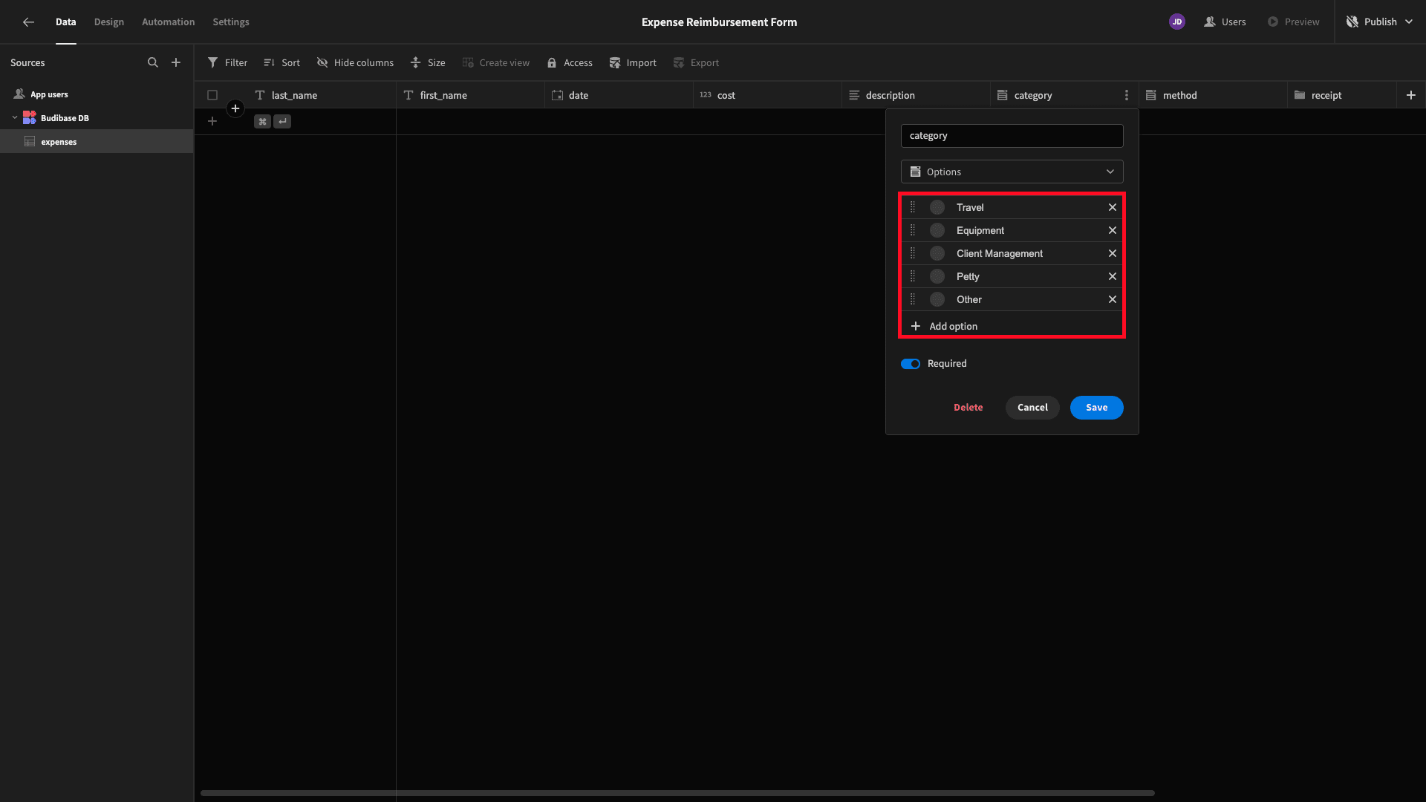The height and width of the screenshot is (802, 1426).
Task: Collapse the Budibase DB tree
Action: pos(15,117)
